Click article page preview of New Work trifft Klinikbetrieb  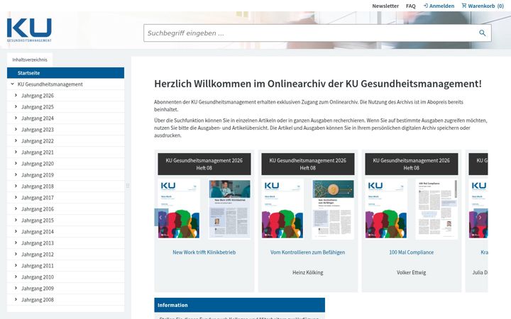coord(230,209)
